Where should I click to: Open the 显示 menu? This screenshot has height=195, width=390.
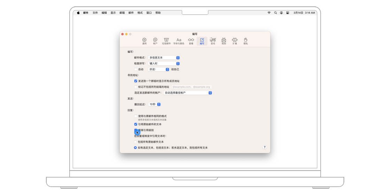(x=113, y=13)
